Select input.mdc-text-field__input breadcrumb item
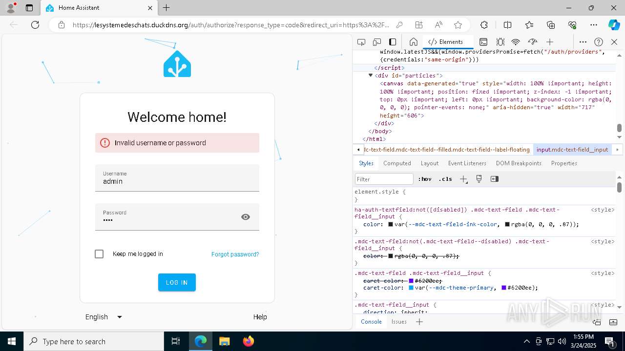 [572, 150]
